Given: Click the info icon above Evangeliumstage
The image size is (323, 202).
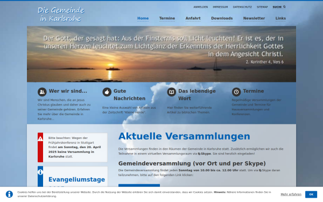Looking at the screenshot, I should pyautogui.click(x=40, y=172).
